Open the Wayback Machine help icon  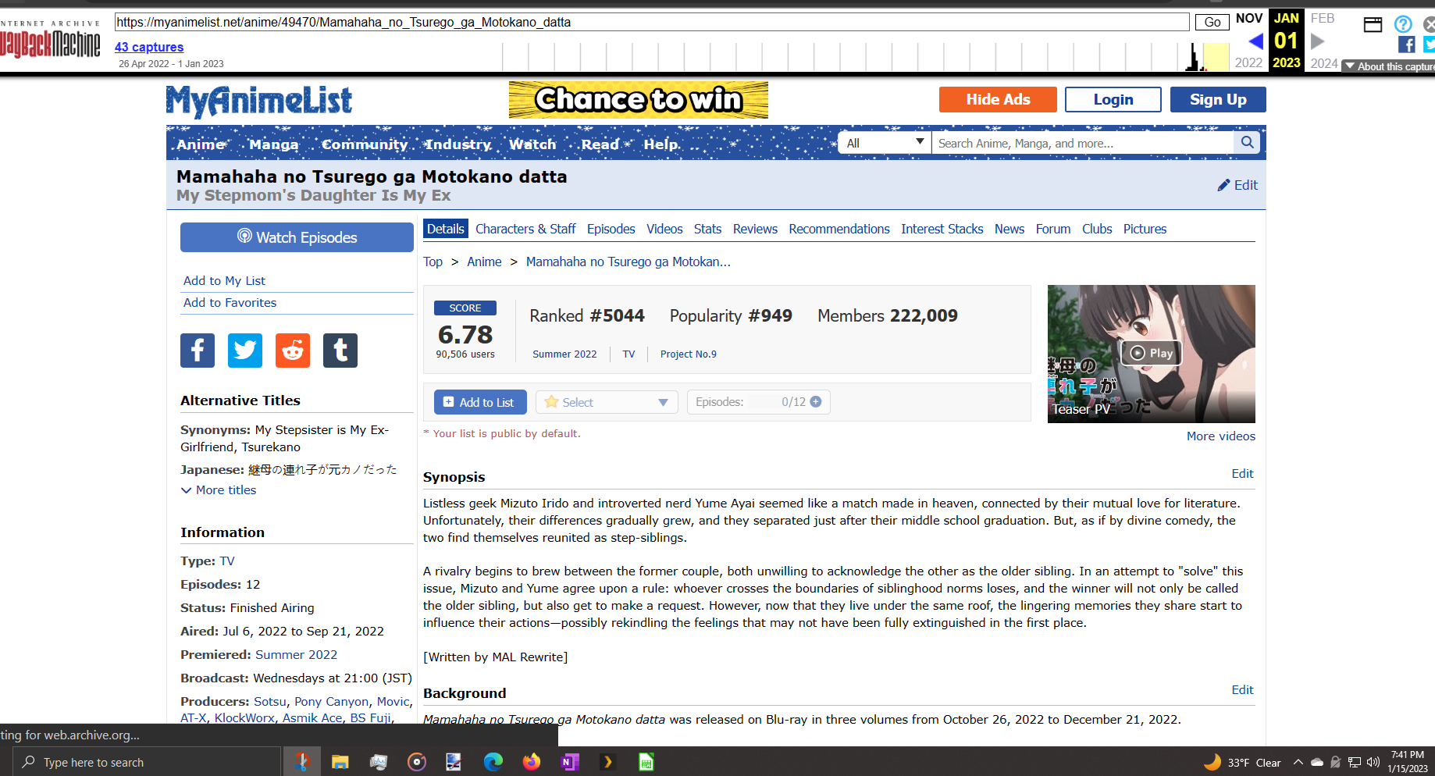tap(1403, 24)
